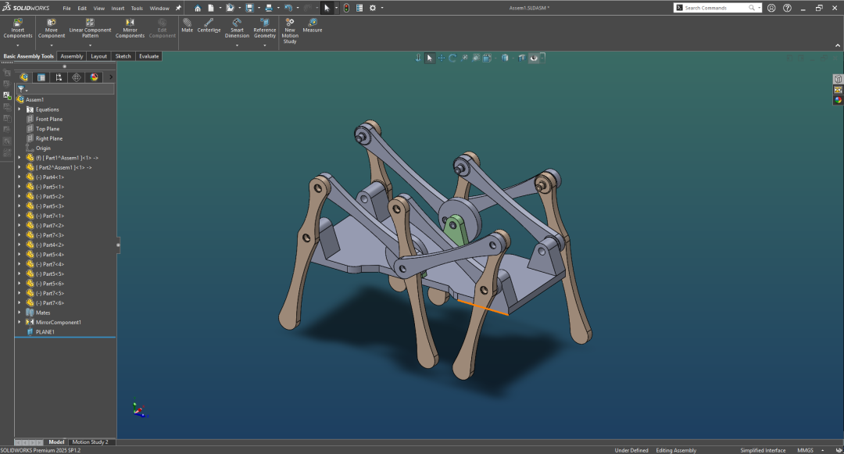This screenshot has height=454, width=844.
Task: Pin the SolidWorks menu bar
Action: (178, 8)
